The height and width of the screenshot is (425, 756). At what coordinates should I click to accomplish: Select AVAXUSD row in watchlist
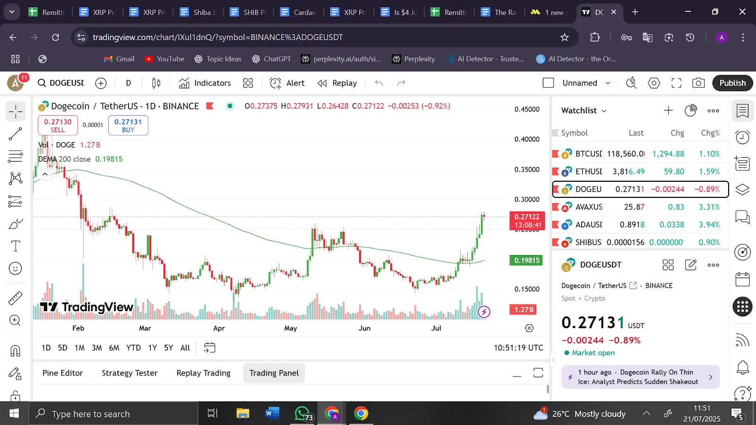(640, 207)
